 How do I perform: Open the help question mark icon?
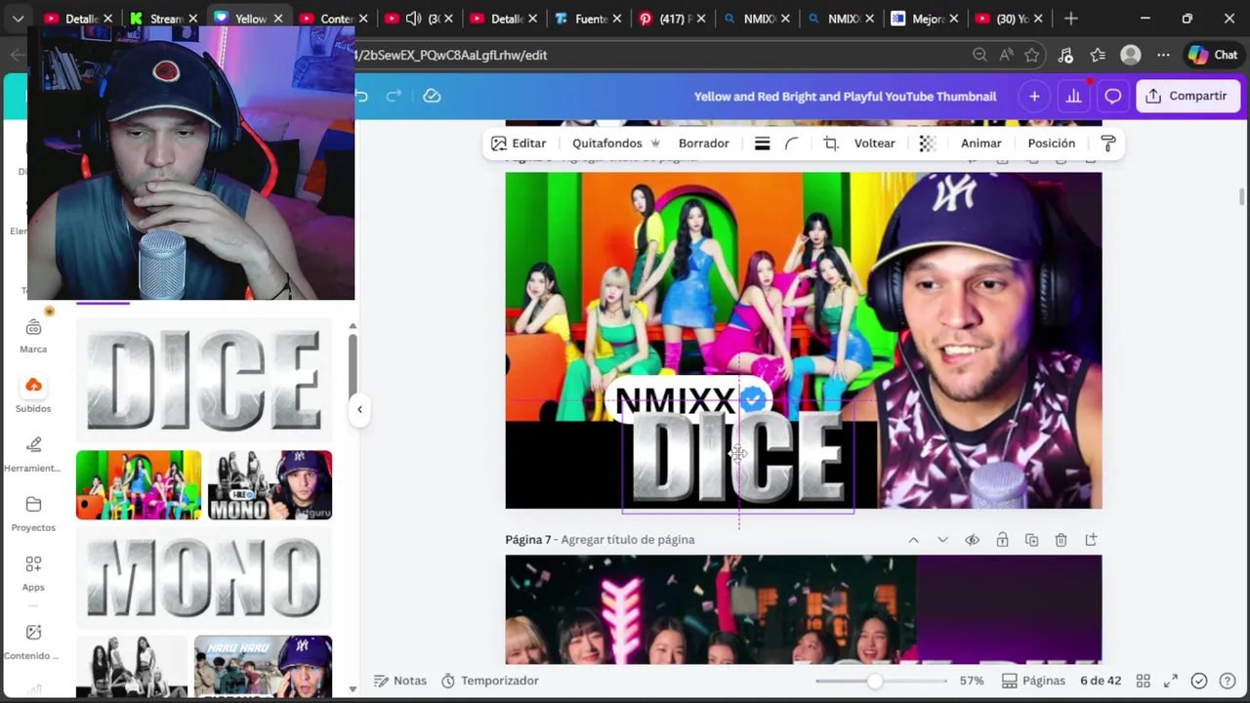(x=1228, y=681)
